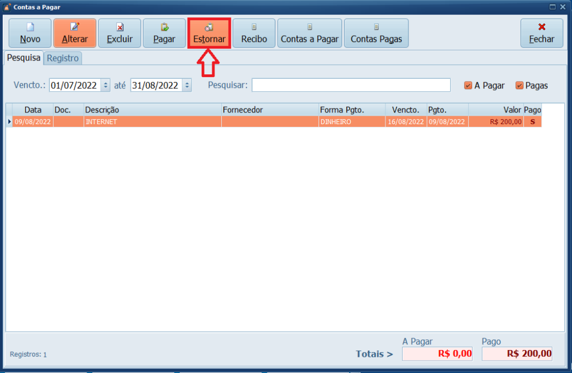
Task: Click the Totais label link
Action: click(374, 353)
